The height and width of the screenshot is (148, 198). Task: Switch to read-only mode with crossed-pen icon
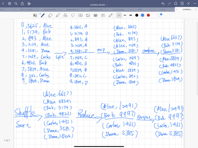188,4
